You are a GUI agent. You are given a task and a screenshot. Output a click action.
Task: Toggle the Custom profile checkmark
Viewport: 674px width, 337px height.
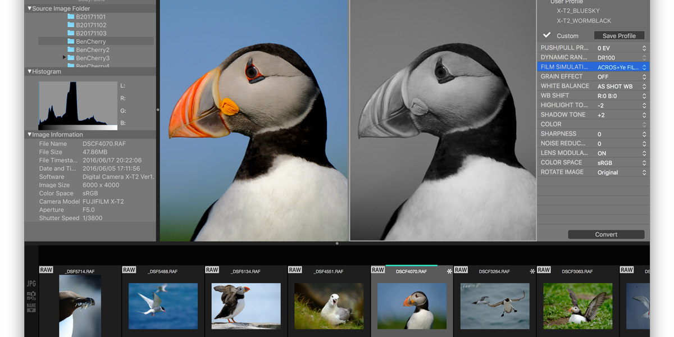(x=547, y=35)
